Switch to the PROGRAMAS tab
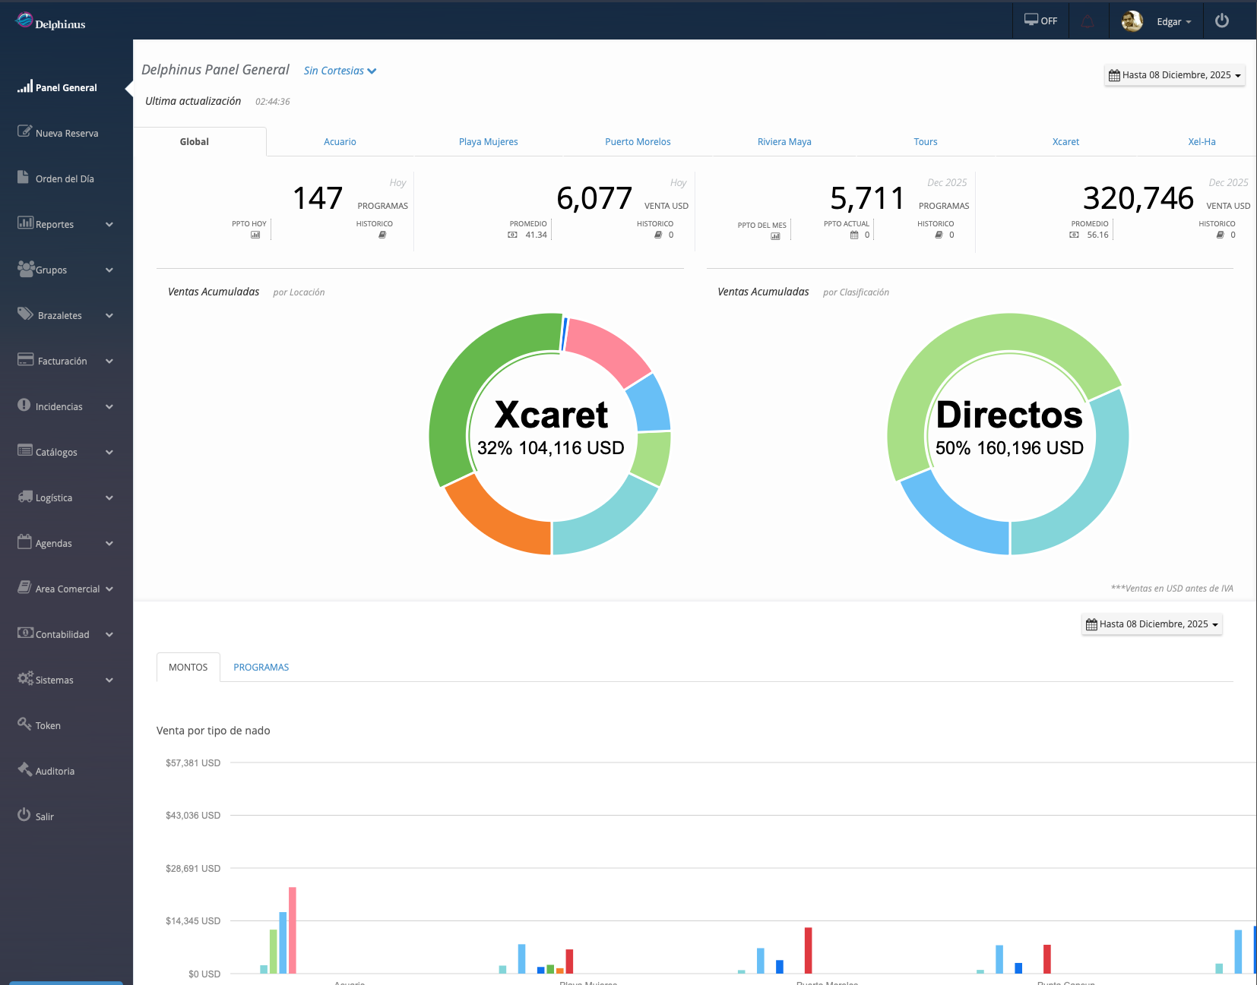The height and width of the screenshot is (985, 1257). (x=261, y=667)
